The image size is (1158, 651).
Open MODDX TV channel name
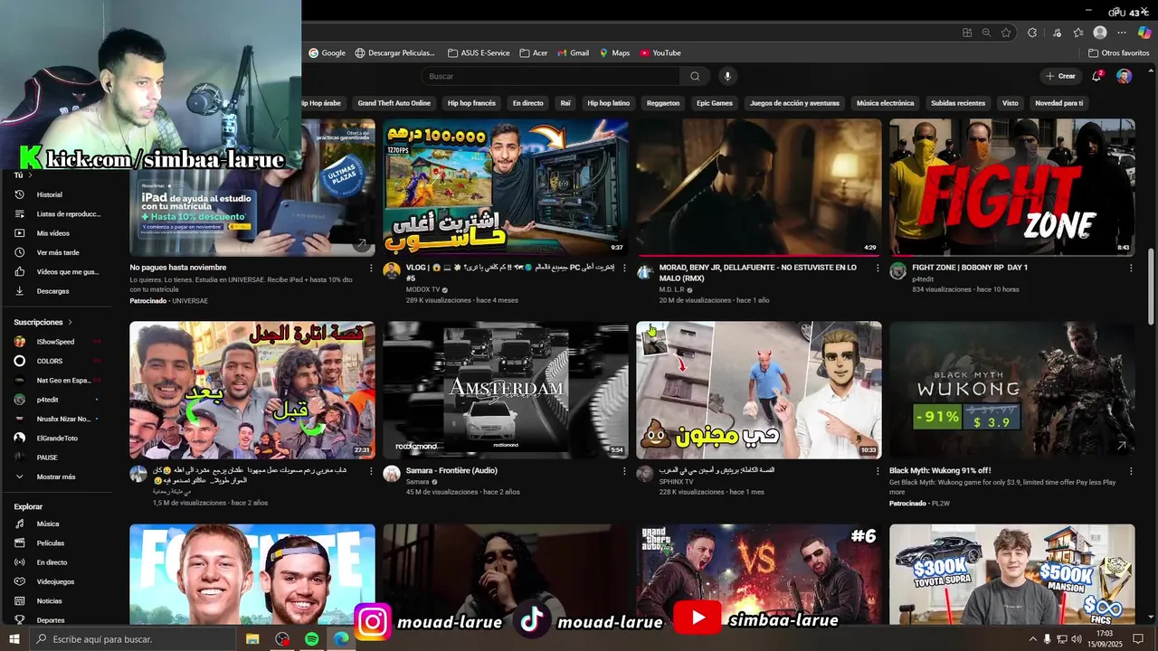[x=423, y=290]
